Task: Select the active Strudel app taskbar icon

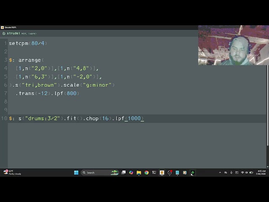Action: (162, 173)
